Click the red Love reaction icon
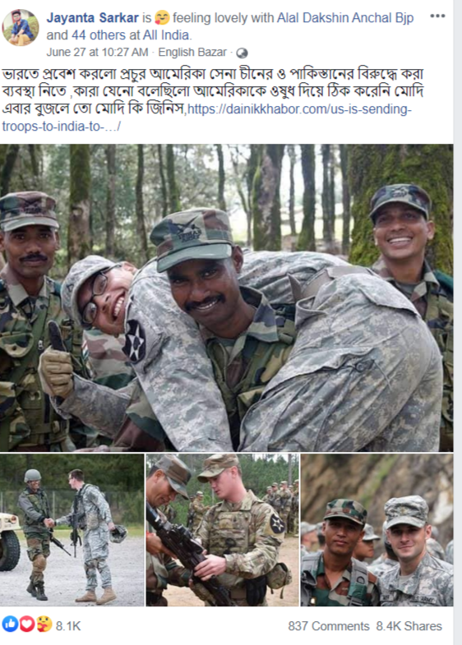This screenshot has width=462, height=645. click(26, 624)
